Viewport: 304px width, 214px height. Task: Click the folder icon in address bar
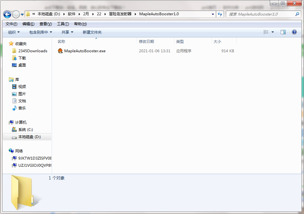coord(28,14)
